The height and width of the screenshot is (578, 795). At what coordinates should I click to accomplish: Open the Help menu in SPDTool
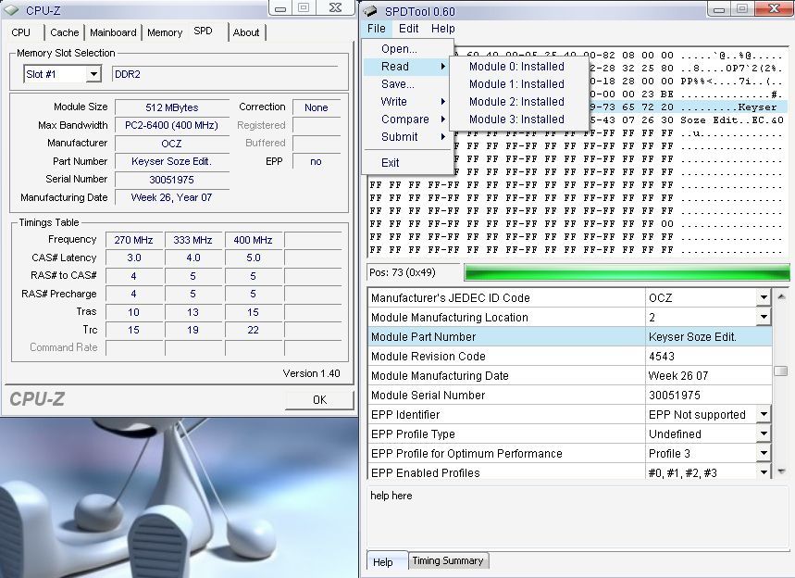pyautogui.click(x=443, y=29)
